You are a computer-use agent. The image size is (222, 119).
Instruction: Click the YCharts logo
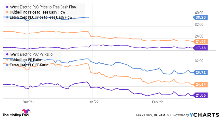(x=204, y=115)
